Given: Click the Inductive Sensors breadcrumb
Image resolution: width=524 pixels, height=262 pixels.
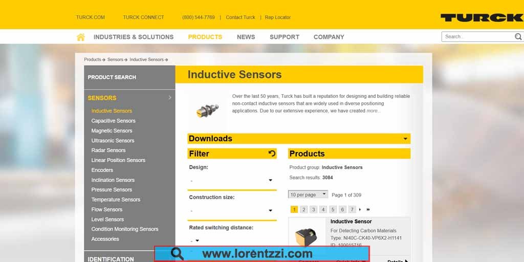Looking at the screenshot, I should click(146, 59).
